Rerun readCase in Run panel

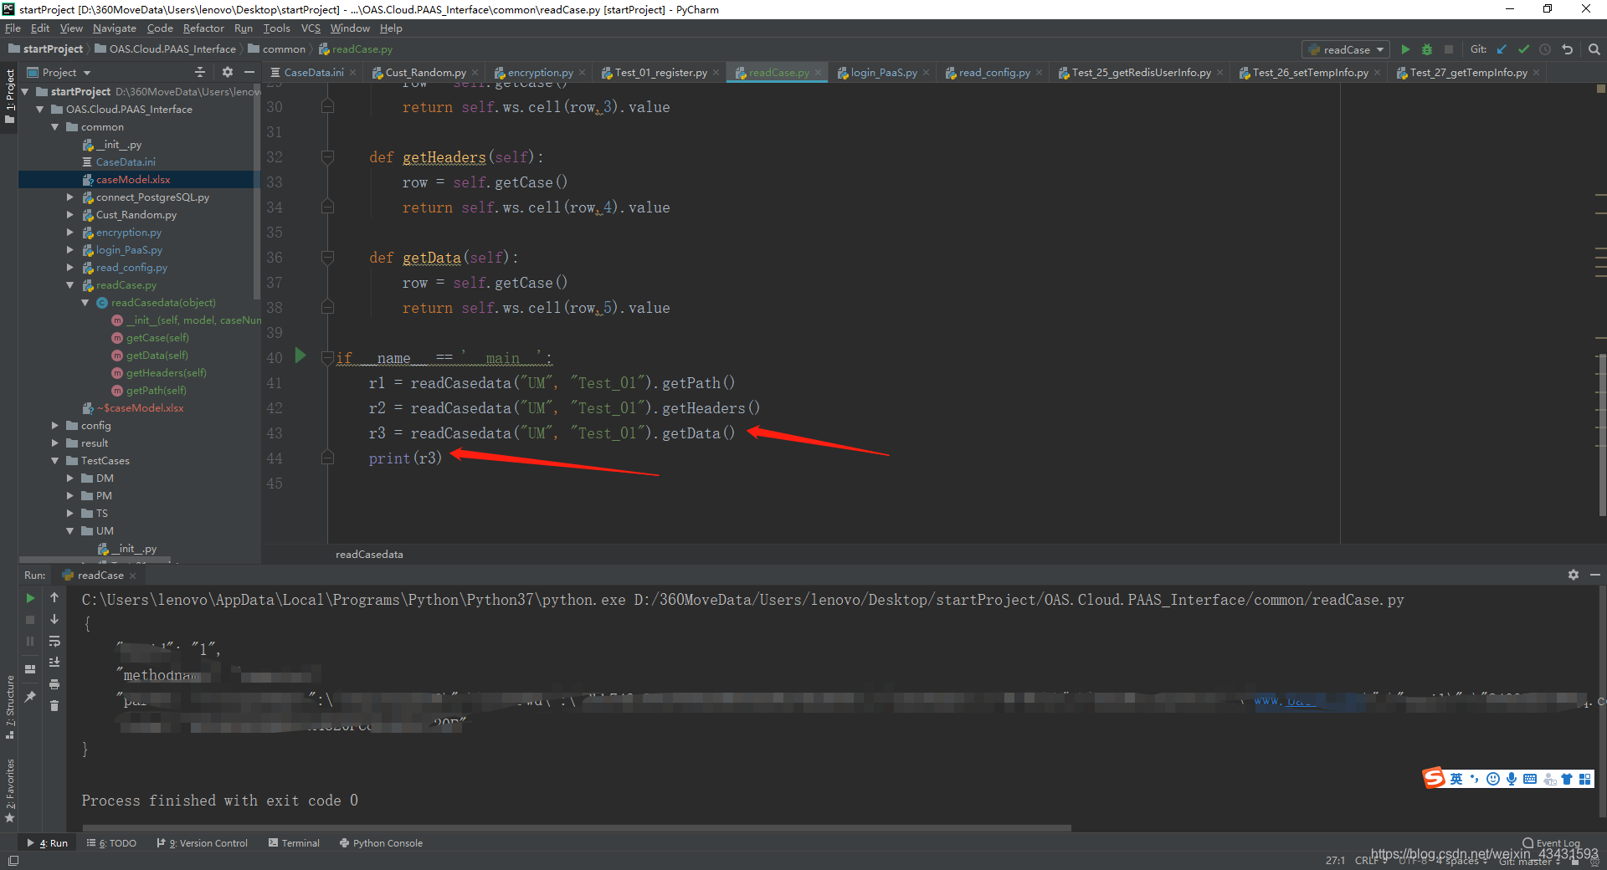click(x=30, y=598)
